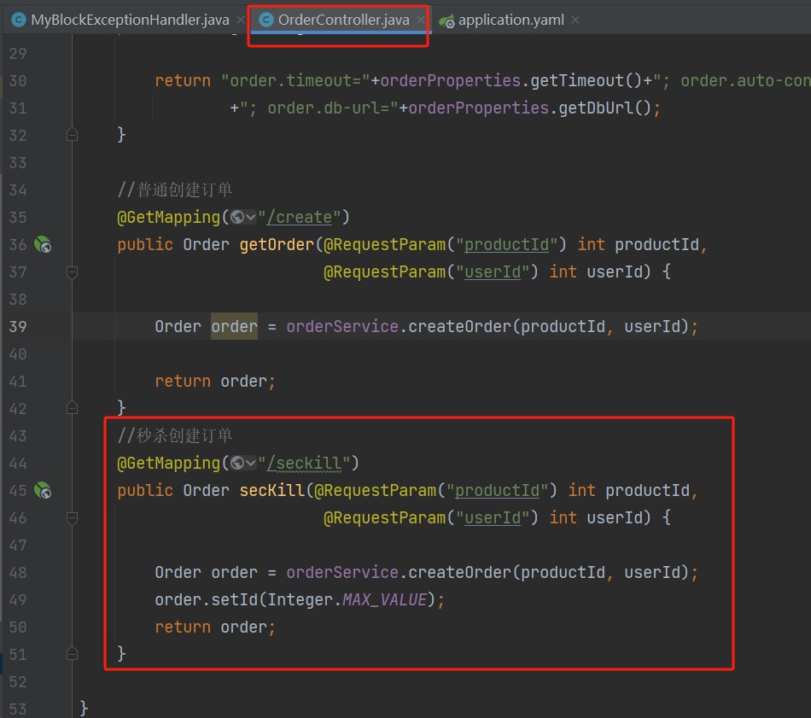The image size is (811, 718).
Task: Click "createOrder" call on line 48
Action: tap(459, 572)
